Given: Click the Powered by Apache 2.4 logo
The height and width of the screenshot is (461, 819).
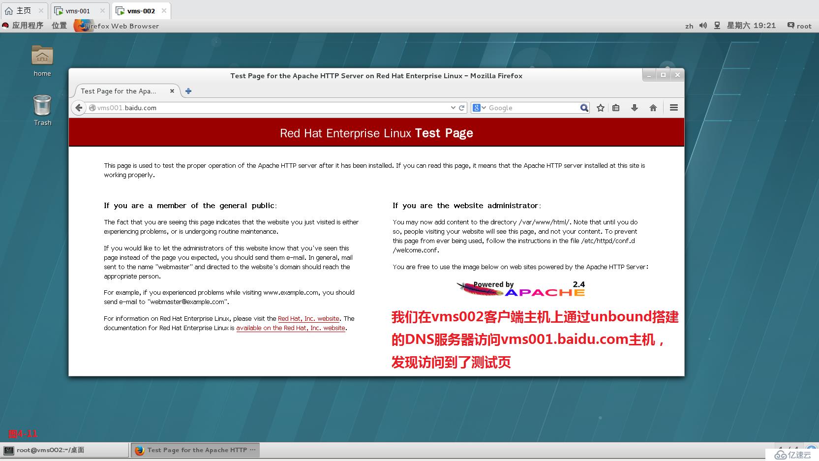Looking at the screenshot, I should click(x=520, y=289).
